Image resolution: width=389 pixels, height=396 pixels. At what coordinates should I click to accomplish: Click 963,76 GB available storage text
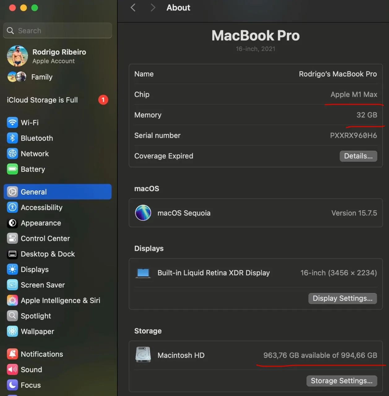click(x=320, y=355)
